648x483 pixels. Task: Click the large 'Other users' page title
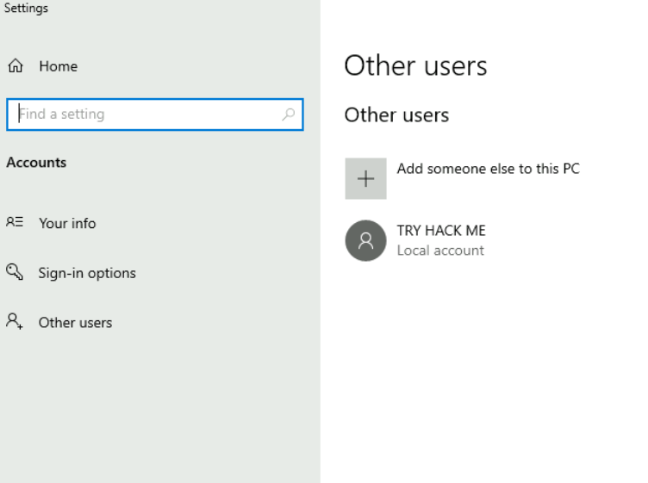click(x=415, y=66)
